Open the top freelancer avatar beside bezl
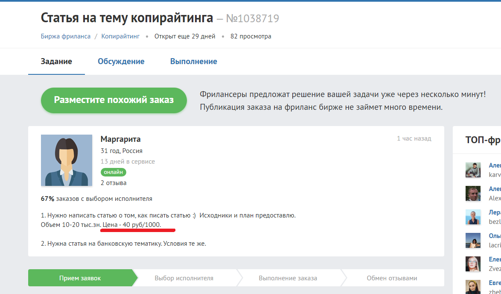Viewport: 501px width, 294px height. tap(473, 217)
